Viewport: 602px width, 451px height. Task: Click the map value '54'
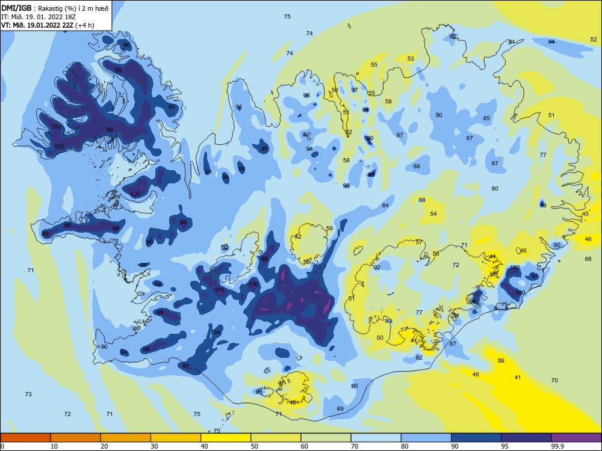tap(433, 213)
